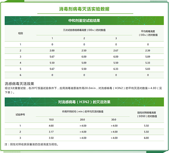
Task: Click the 流感病毒灭活效果 section heading
Action: (x=19, y=84)
